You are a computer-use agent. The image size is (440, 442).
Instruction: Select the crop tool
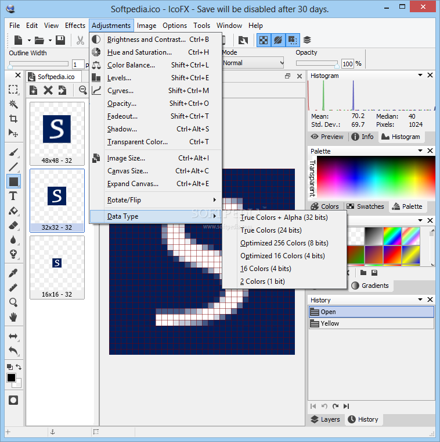(13, 119)
